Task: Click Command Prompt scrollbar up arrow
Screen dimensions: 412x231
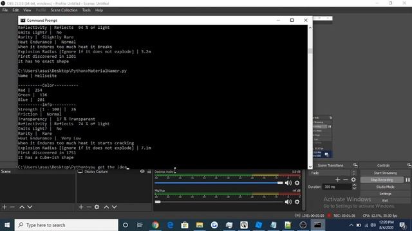Action: click(x=310, y=28)
